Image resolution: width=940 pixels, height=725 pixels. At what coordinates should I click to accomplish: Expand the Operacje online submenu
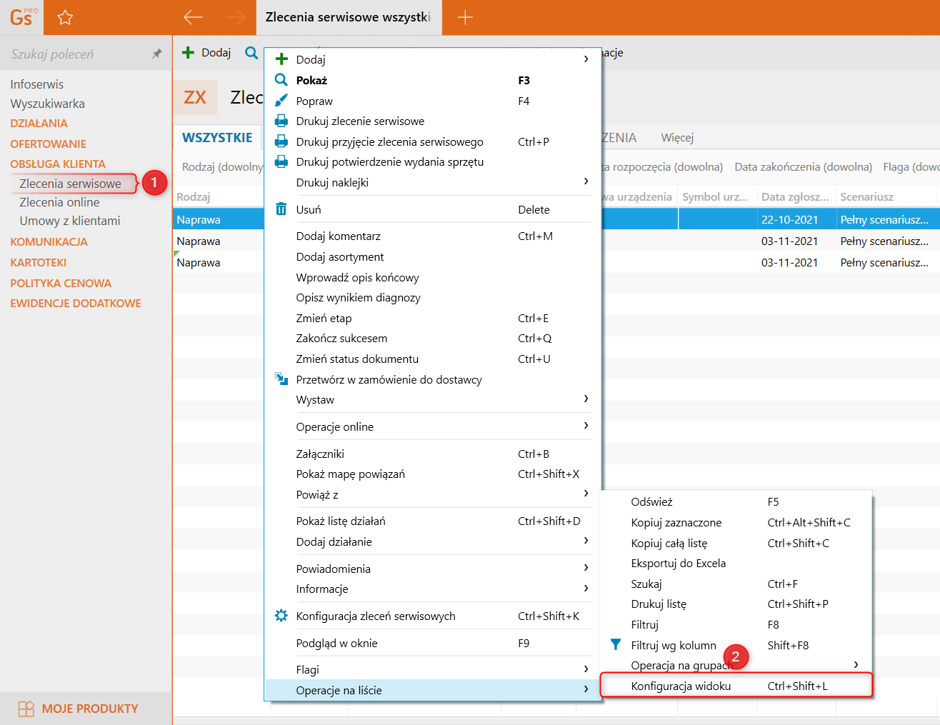click(x=586, y=426)
